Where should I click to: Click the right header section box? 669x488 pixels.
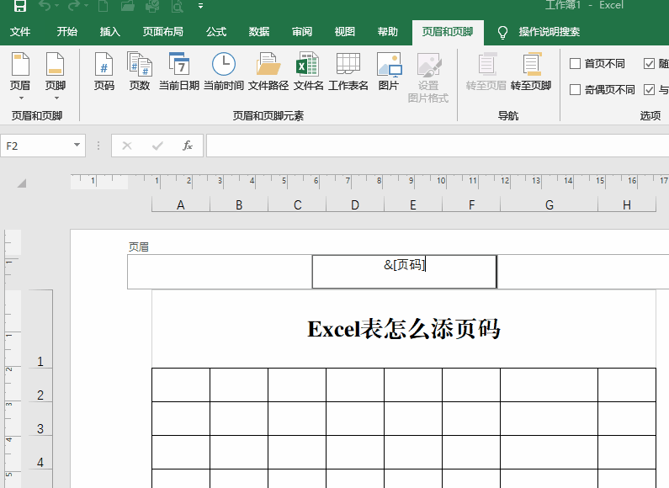pos(583,272)
